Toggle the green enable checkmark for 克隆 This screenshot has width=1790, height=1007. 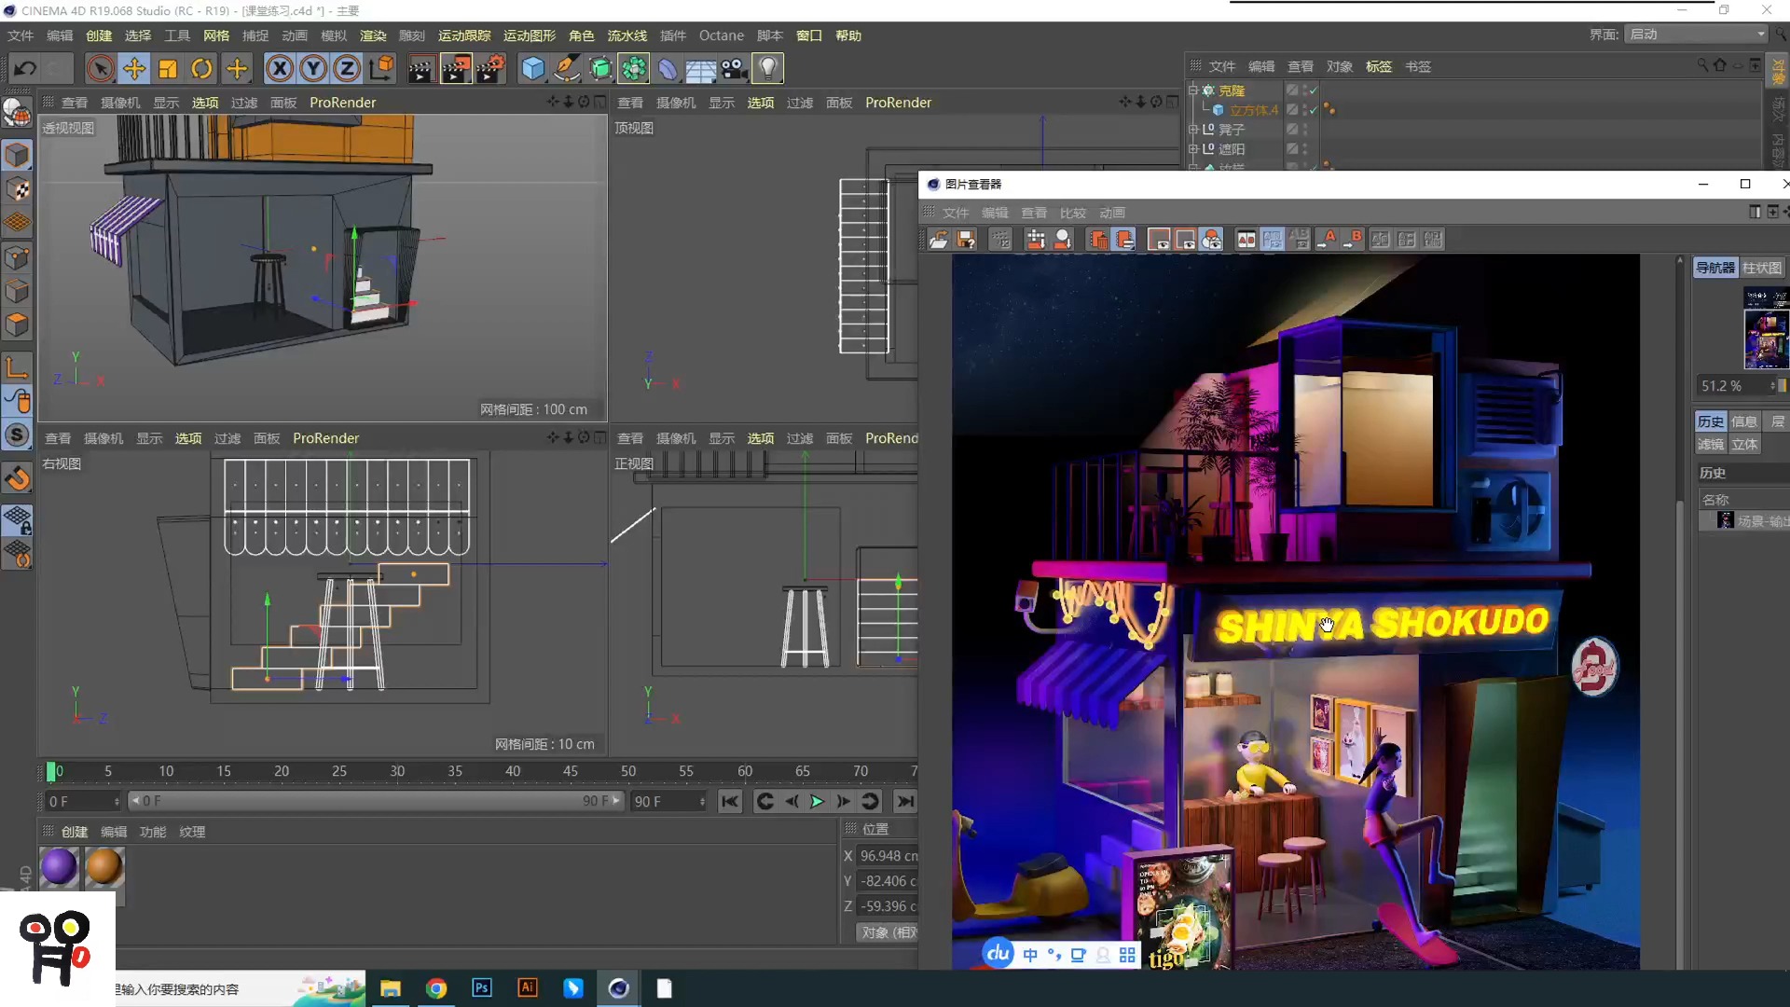1314,90
